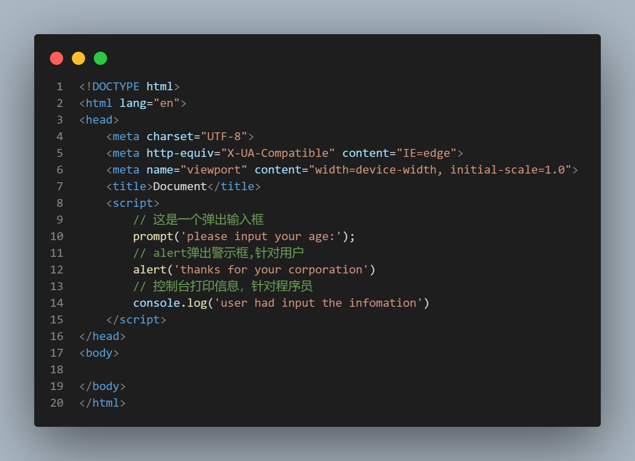Click the opening script tag on line 8
This screenshot has width=635, height=461.
tap(133, 203)
